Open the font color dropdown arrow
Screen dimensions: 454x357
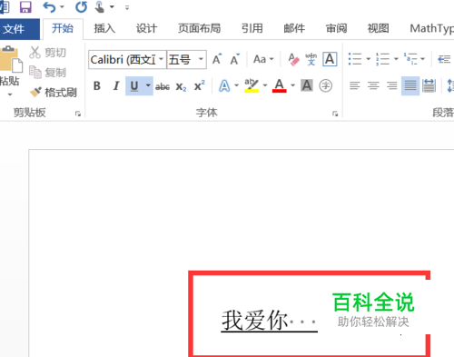[x=292, y=85]
